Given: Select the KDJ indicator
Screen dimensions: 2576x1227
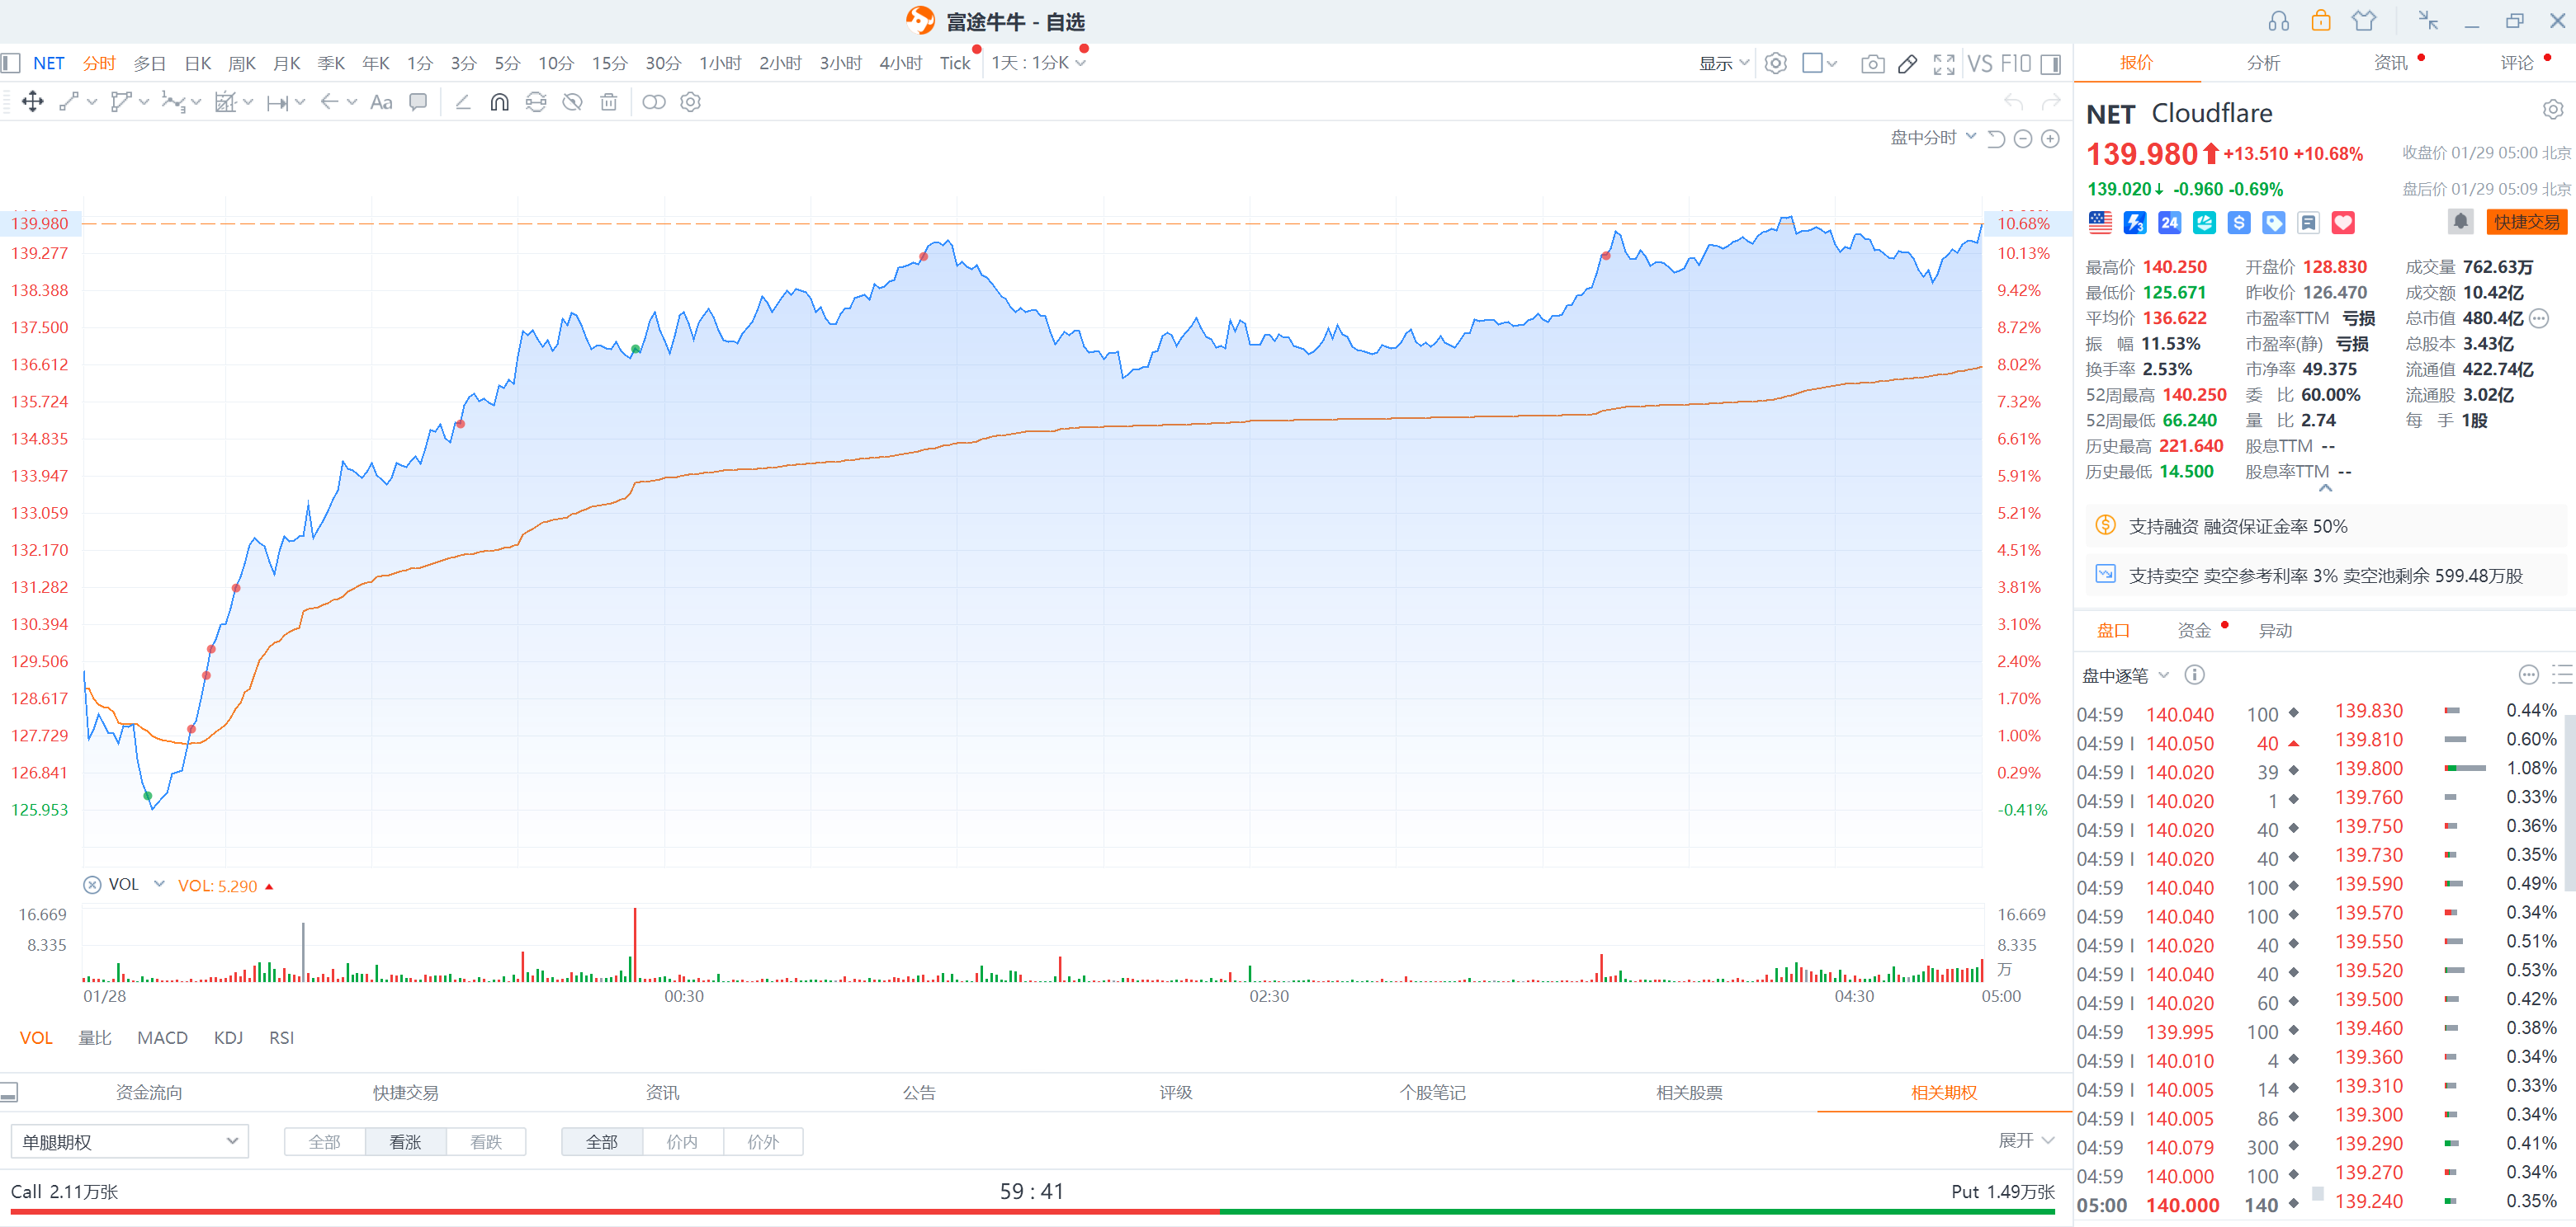Looking at the screenshot, I should coord(228,1037).
